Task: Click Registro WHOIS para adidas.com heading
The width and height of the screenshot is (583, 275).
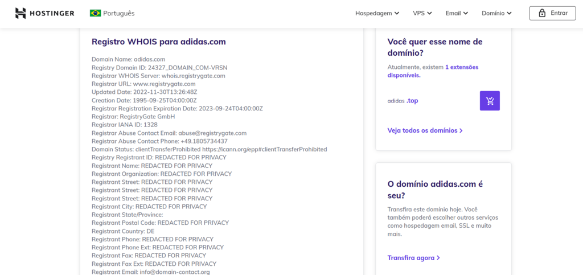Action: point(159,42)
